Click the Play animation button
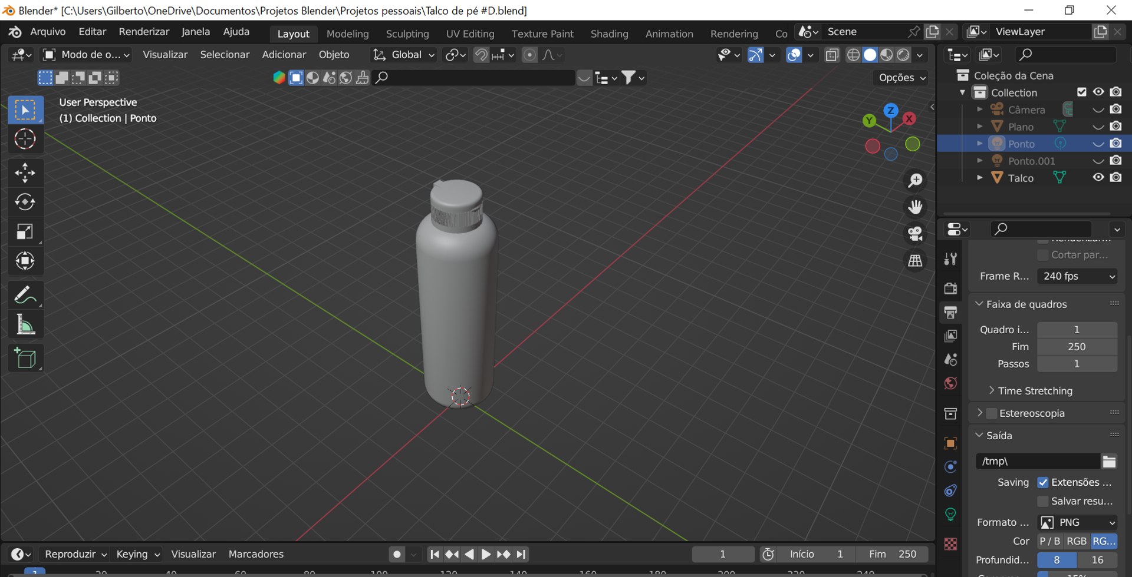This screenshot has height=577, width=1132. 486,554
